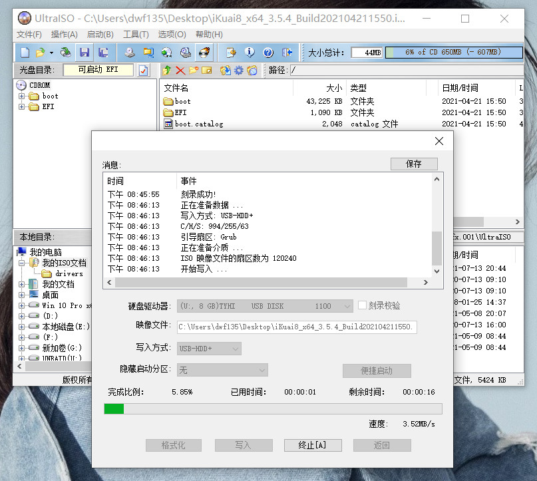The width and height of the screenshot is (537, 481).
Task: Click the Exit door icon
Action: 287,53
